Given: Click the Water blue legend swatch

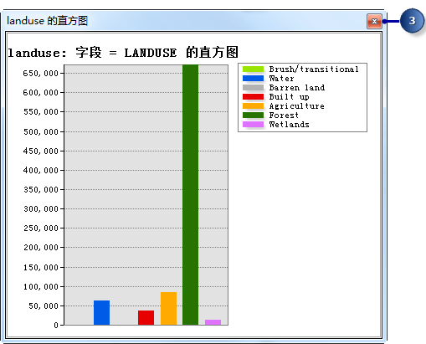Looking at the screenshot, I should (x=253, y=78).
